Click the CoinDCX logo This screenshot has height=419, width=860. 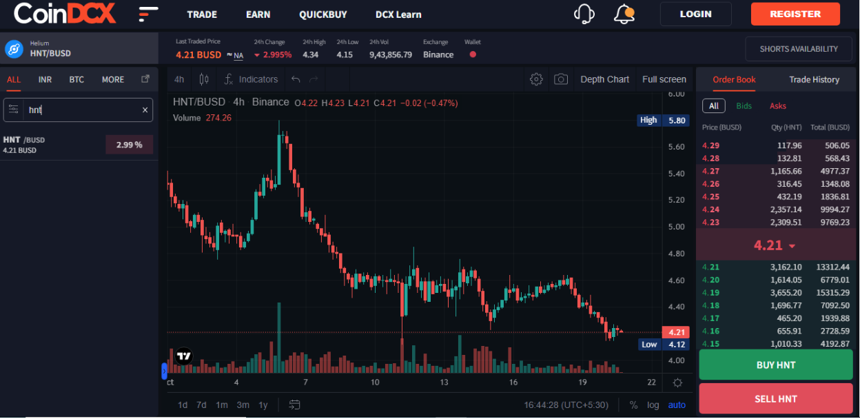pos(65,13)
